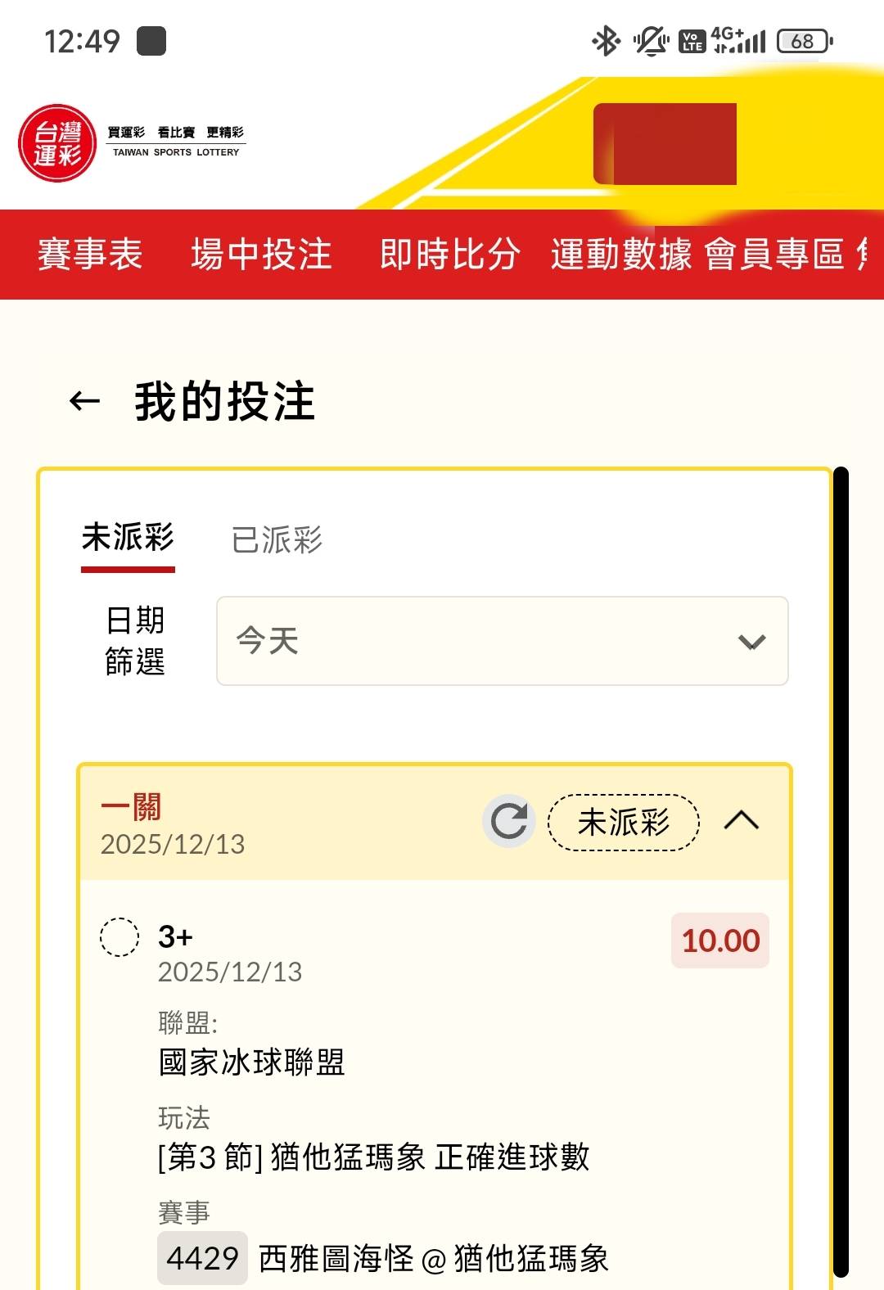Screen dimensions: 884x1290
Task: Tap the 10.00 odds badge
Action: click(x=720, y=940)
